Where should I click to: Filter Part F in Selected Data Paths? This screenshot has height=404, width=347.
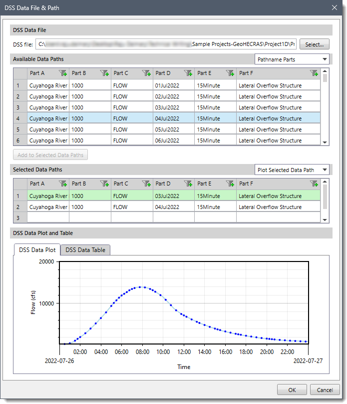314,183
